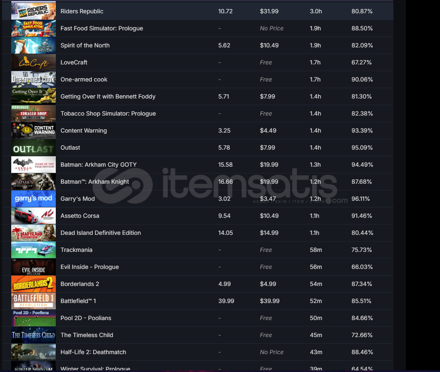Select the Evil Inside - Prologue title
440x372 pixels.
pos(90,267)
